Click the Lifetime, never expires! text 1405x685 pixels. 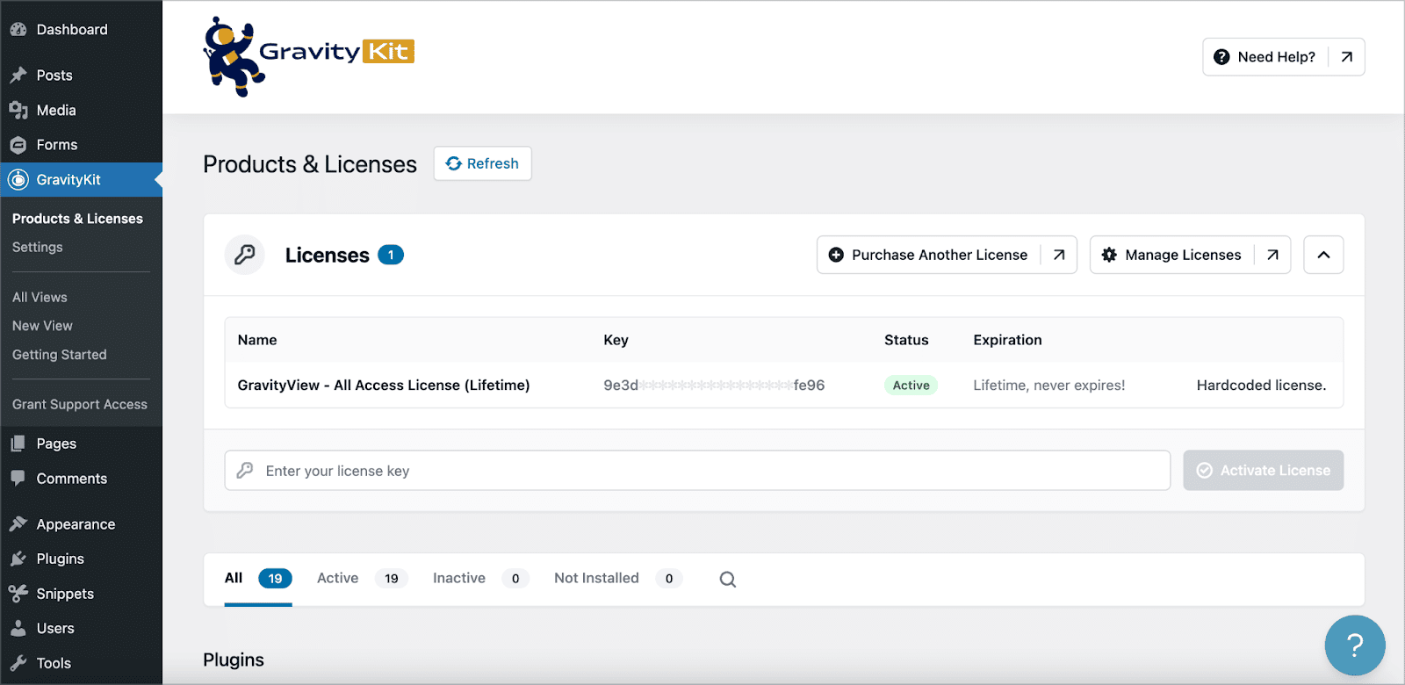1048,386
